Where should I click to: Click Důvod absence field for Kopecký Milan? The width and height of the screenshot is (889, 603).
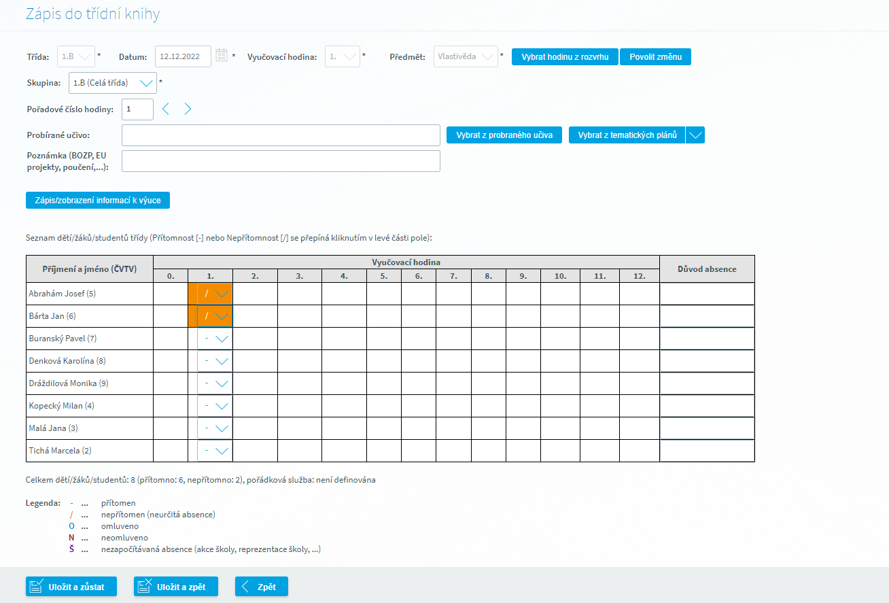point(707,406)
